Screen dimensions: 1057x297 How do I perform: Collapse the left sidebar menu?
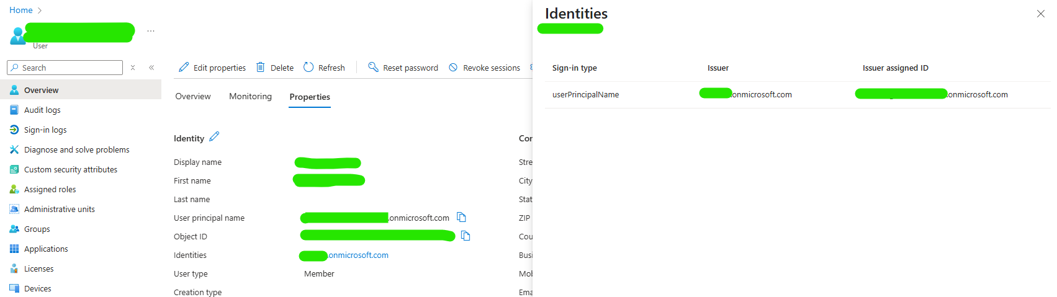pyautogui.click(x=151, y=68)
